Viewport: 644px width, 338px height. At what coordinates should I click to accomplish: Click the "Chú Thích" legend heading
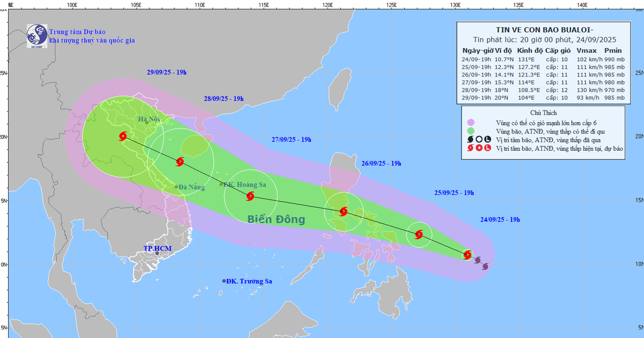point(543,113)
